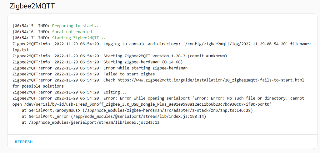Select the 'Exiting...' log message
This screenshot has height=153, width=320.
tap(115, 92)
